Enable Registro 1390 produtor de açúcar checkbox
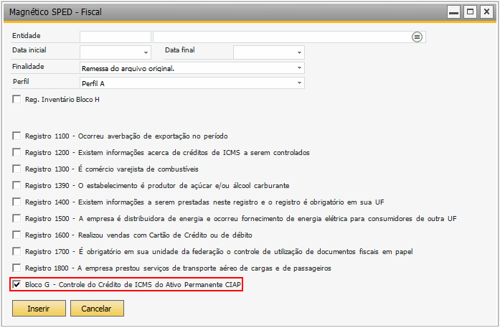This screenshot has width=500, height=328. (x=16, y=185)
